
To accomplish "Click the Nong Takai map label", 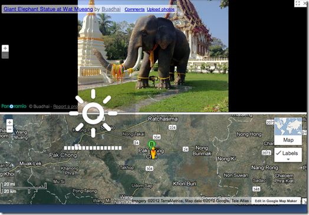I will point(134,134).
